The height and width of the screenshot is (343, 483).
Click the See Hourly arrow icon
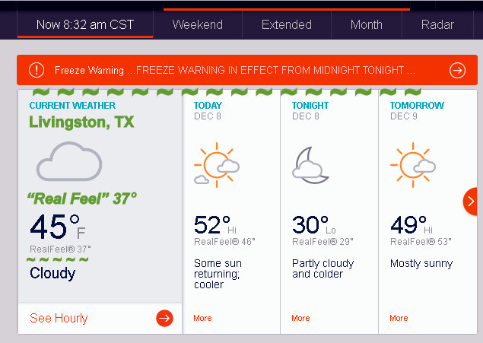(x=164, y=318)
